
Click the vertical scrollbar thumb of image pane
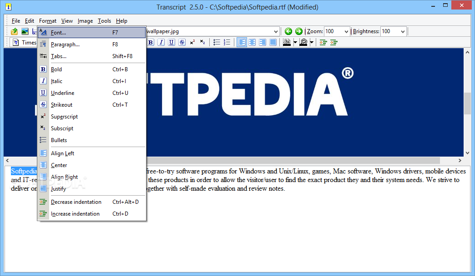pos(467,103)
